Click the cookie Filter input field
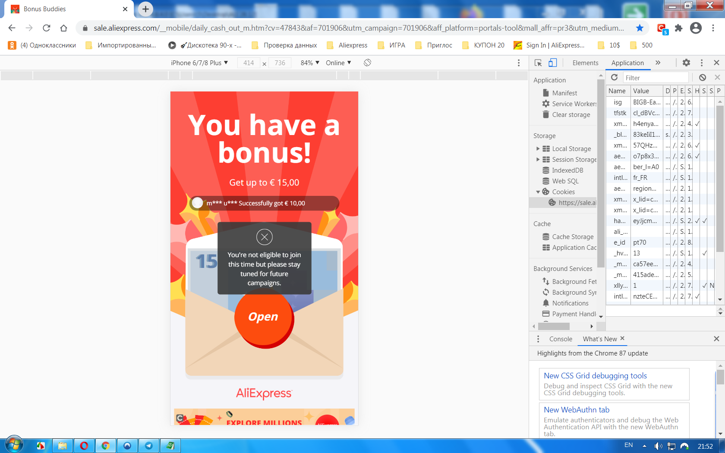 tap(656, 78)
